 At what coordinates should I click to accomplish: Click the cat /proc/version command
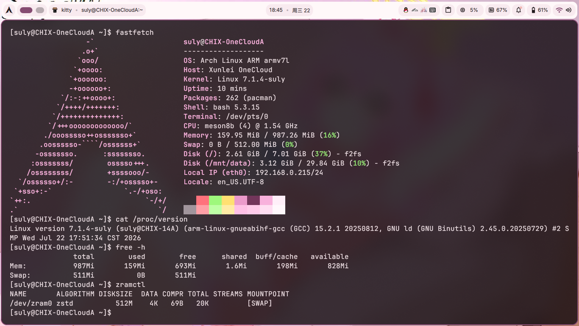(152, 219)
